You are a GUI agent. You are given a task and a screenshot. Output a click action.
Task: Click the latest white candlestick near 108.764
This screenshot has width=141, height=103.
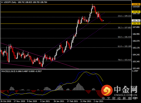coord(103,21)
